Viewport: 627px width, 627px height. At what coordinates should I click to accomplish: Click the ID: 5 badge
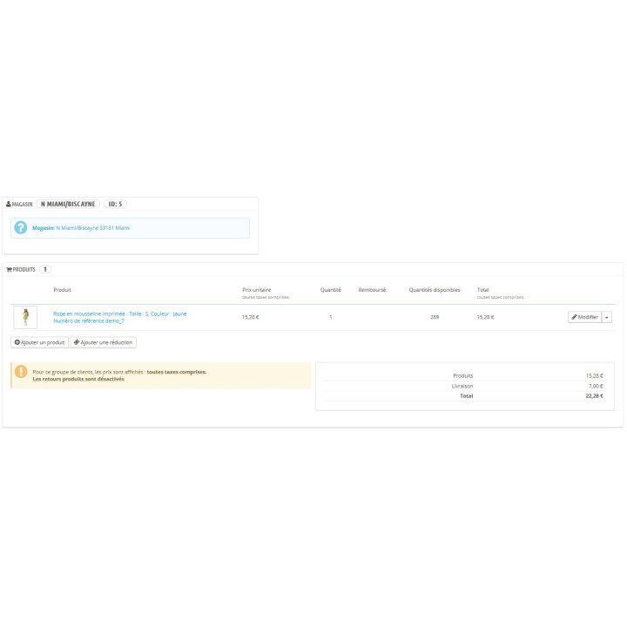pos(115,204)
